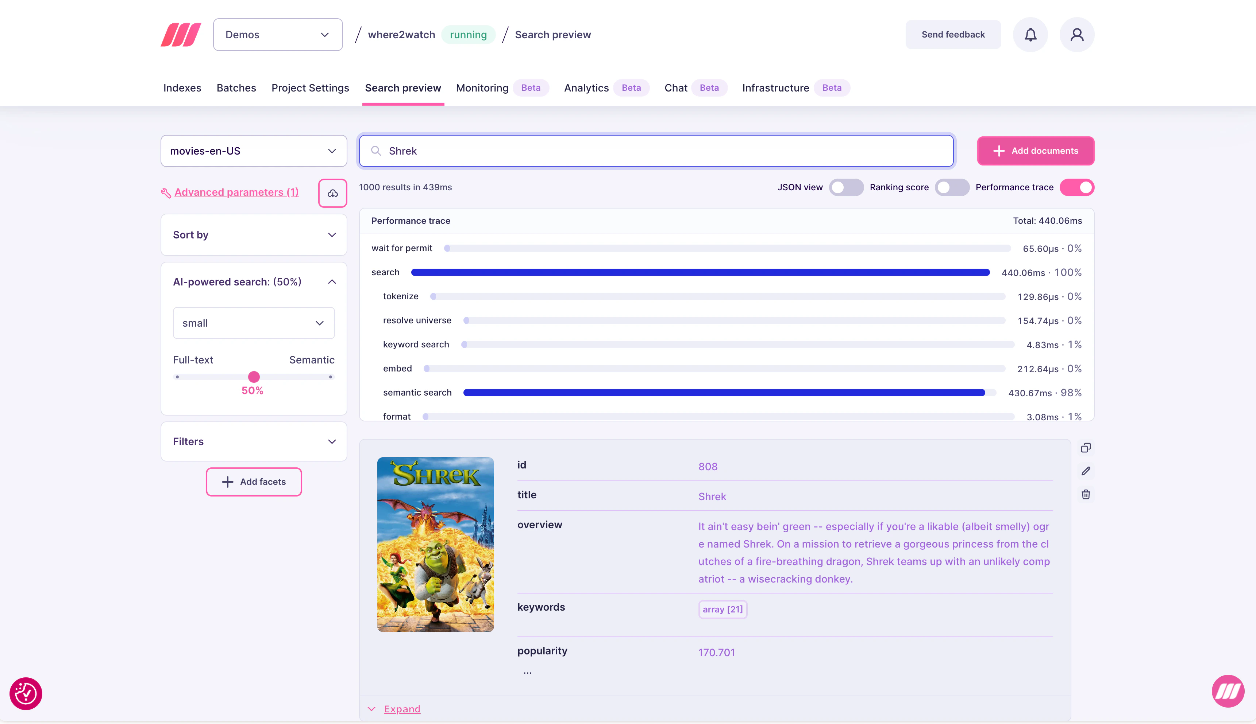This screenshot has width=1256, height=724.
Task: Edit the Shrek document with the pencil icon
Action: (1086, 471)
